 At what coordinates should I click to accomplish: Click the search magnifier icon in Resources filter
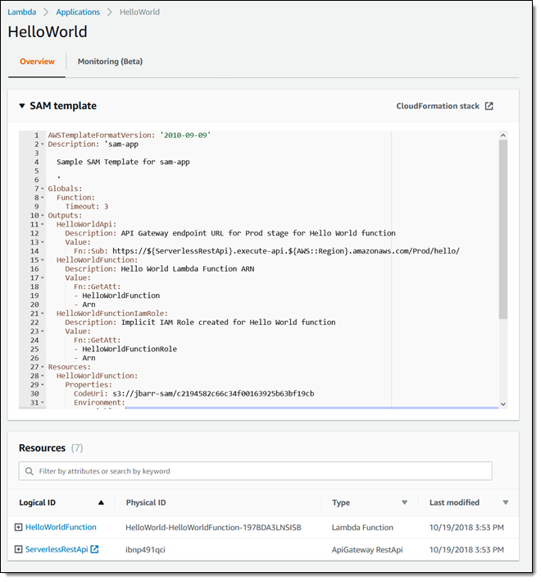[30, 471]
